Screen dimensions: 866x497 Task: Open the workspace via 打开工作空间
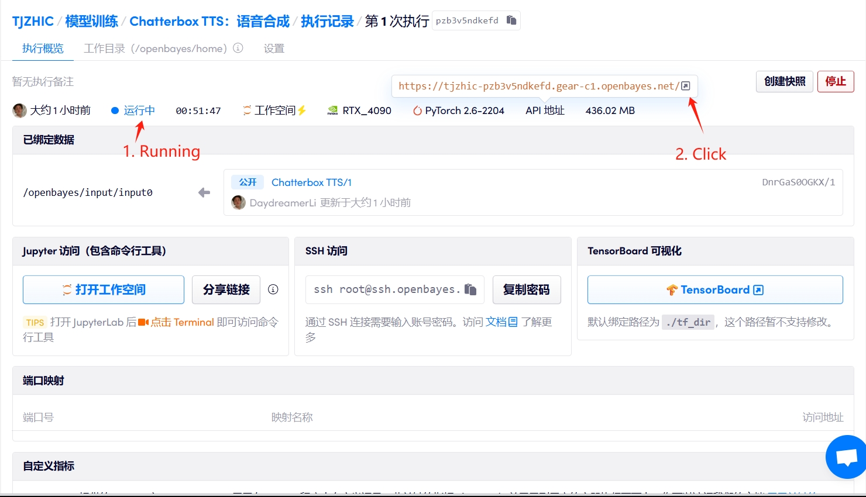click(104, 289)
